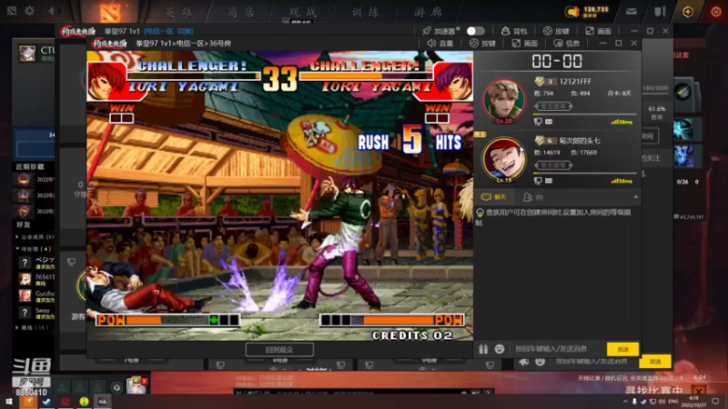Click the 00-00 match score display
The width and height of the screenshot is (728, 409).
(557, 61)
